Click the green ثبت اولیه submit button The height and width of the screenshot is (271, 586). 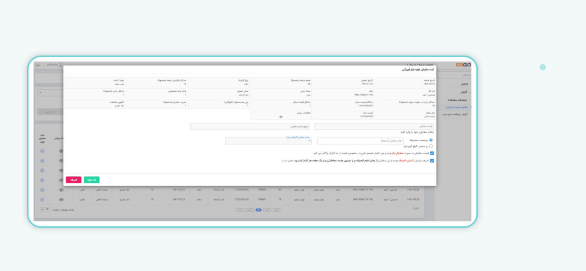(91, 180)
